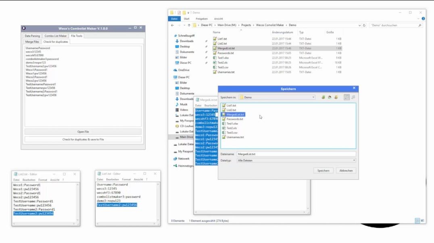Image resolution: width=434 pixels, height=243 pixels.
Task: Open the 'Check for duplicates' sub-tab
Action: pyautogui.click(x=56, y=42)
